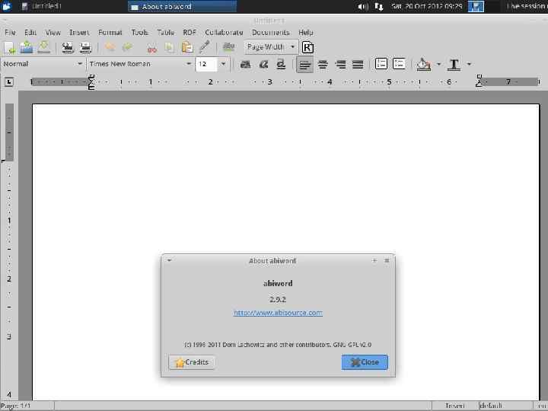
Task: Click the Credits button in About dialog
Action: point(192,362)
